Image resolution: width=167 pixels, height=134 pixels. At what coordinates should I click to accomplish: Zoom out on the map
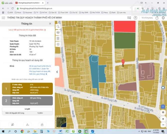click(x=163, y=125)
